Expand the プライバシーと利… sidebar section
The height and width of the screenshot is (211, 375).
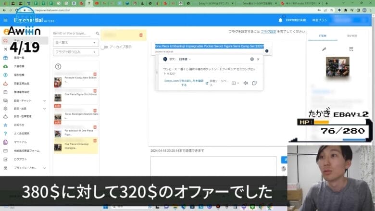click(x=25, y=168)
